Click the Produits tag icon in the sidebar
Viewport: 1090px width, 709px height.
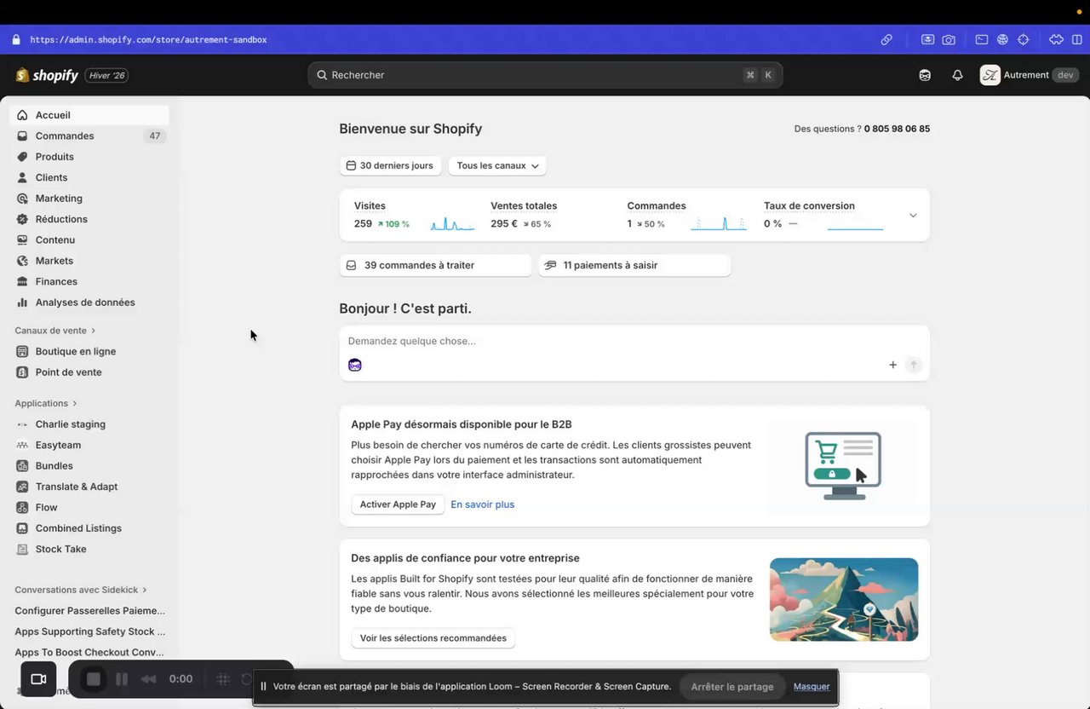tap(22, 157)
